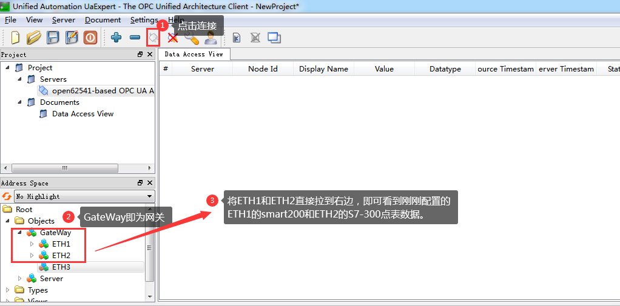Select the Types folder
Screen dimensions: 620x306
pyautogui.click(x=38, y=290)
